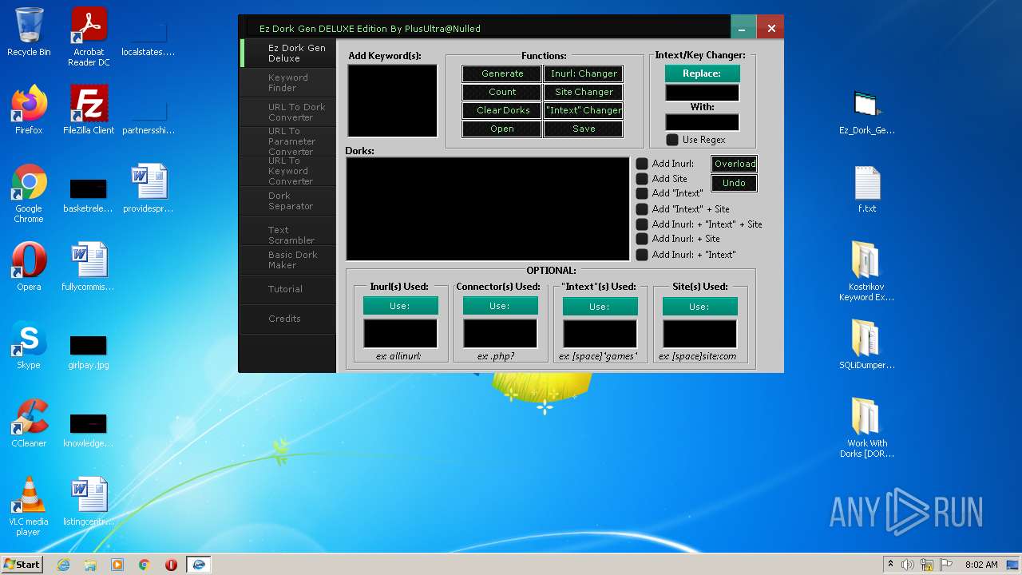Click the Undo button
Image resolution: width=1022 pixels, height=575 pixels.
734,183
